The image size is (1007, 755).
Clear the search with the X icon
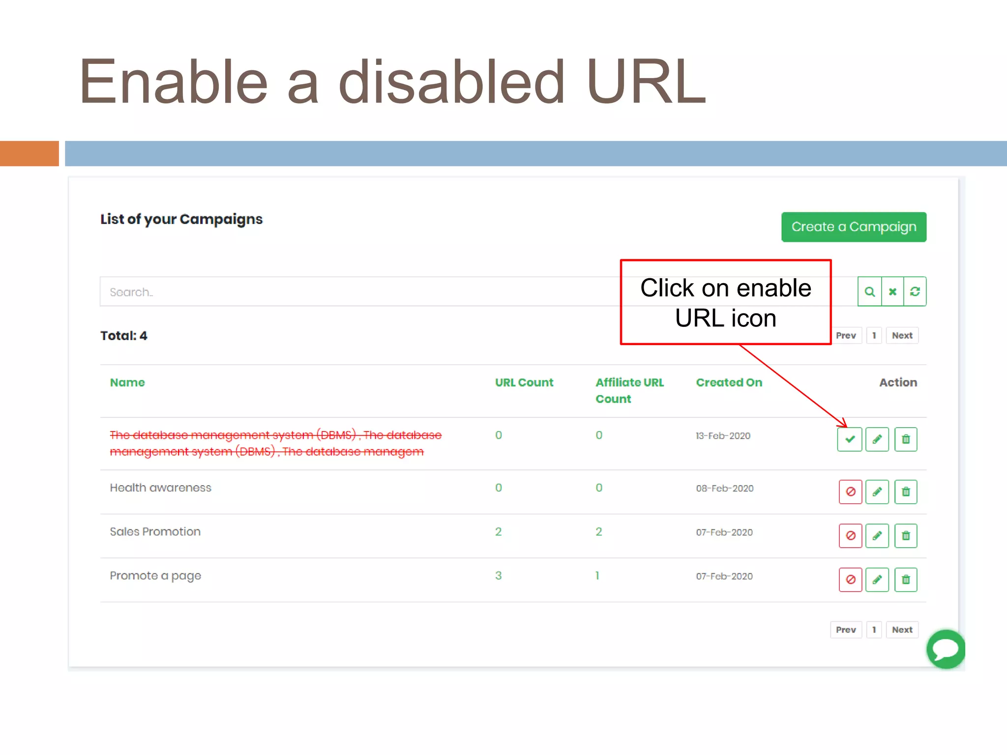892,291
